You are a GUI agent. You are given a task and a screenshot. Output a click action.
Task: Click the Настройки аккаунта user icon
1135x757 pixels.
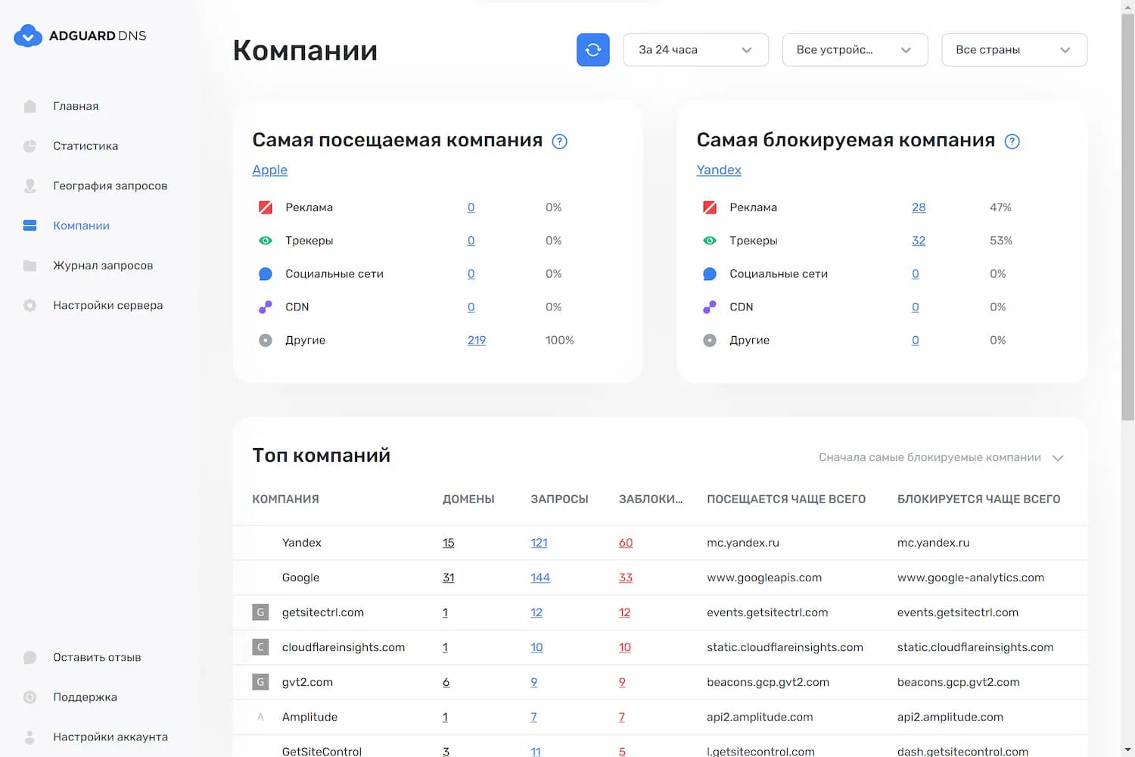coord(30,737)
